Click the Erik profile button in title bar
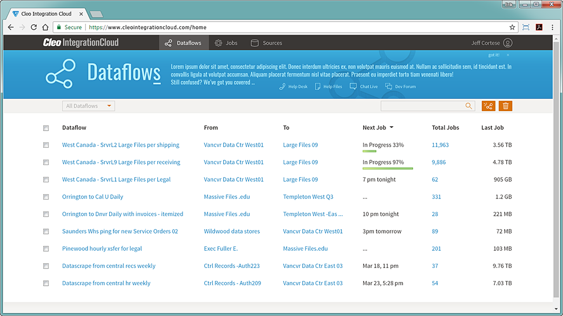 509,4
